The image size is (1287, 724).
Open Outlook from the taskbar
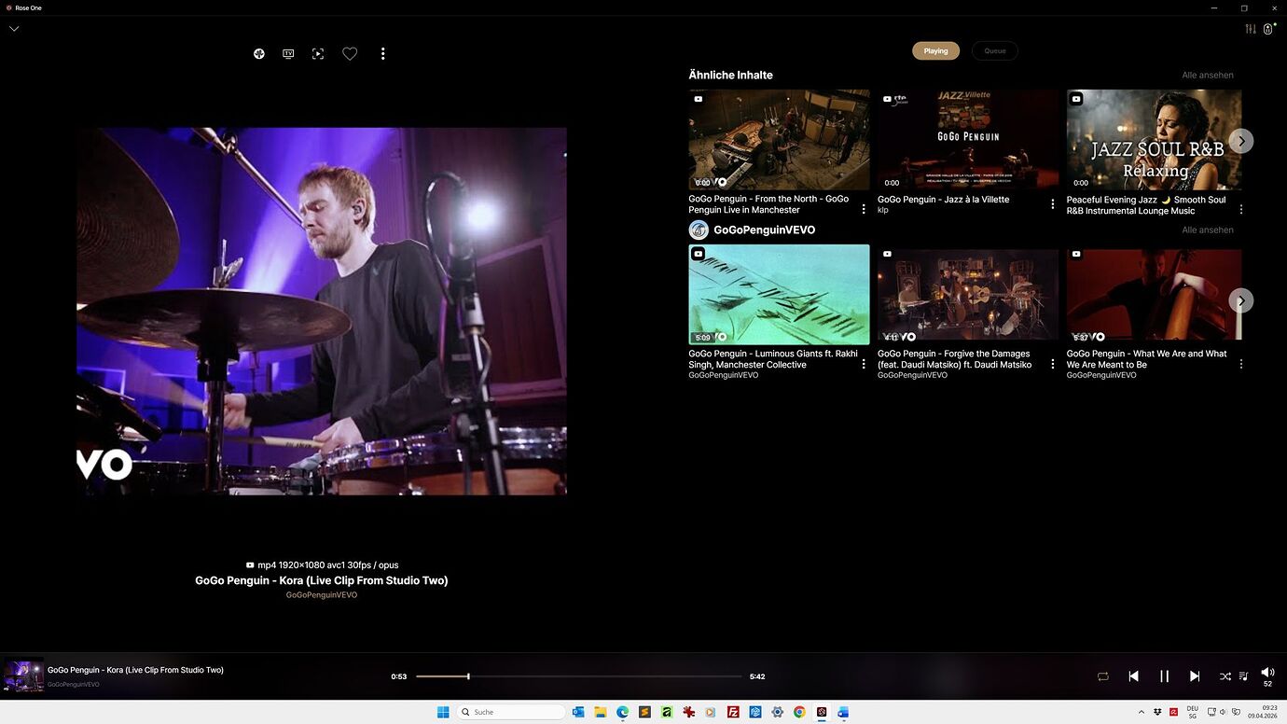point(578,712)
